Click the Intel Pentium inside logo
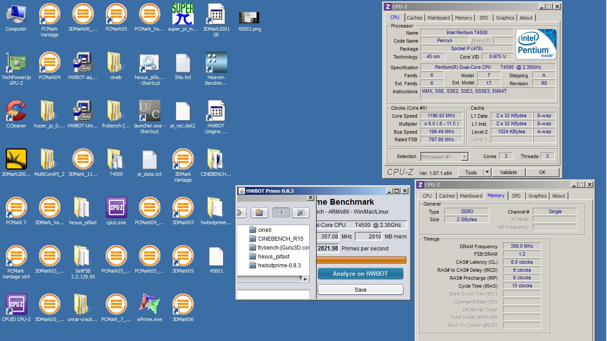 point(536,44)
